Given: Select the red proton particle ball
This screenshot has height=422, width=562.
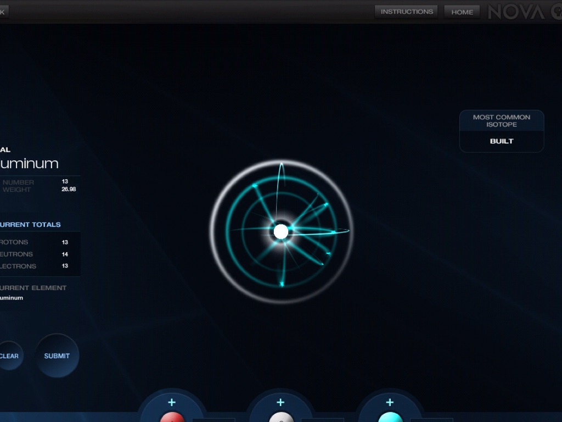Looking at the screenshot, I should click(x=172, y=418).
